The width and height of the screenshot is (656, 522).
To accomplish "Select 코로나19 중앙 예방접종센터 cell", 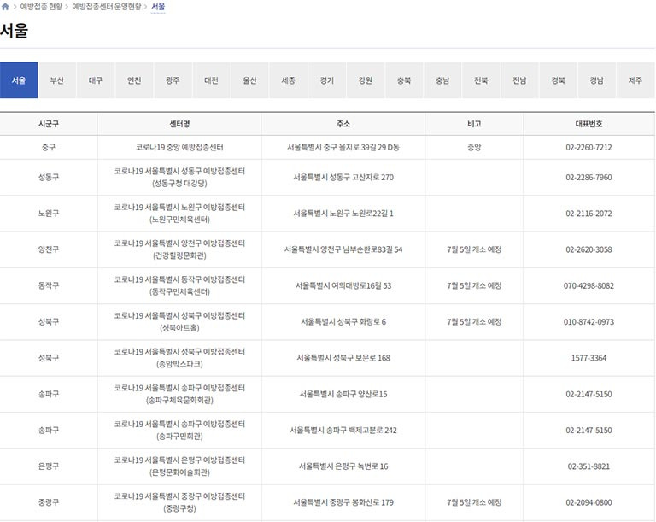I will pos(179,147).
